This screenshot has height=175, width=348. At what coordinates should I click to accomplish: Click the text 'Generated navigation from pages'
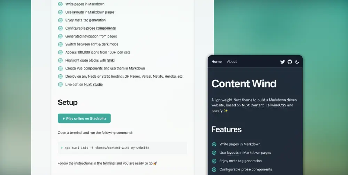tap(91, 36)
